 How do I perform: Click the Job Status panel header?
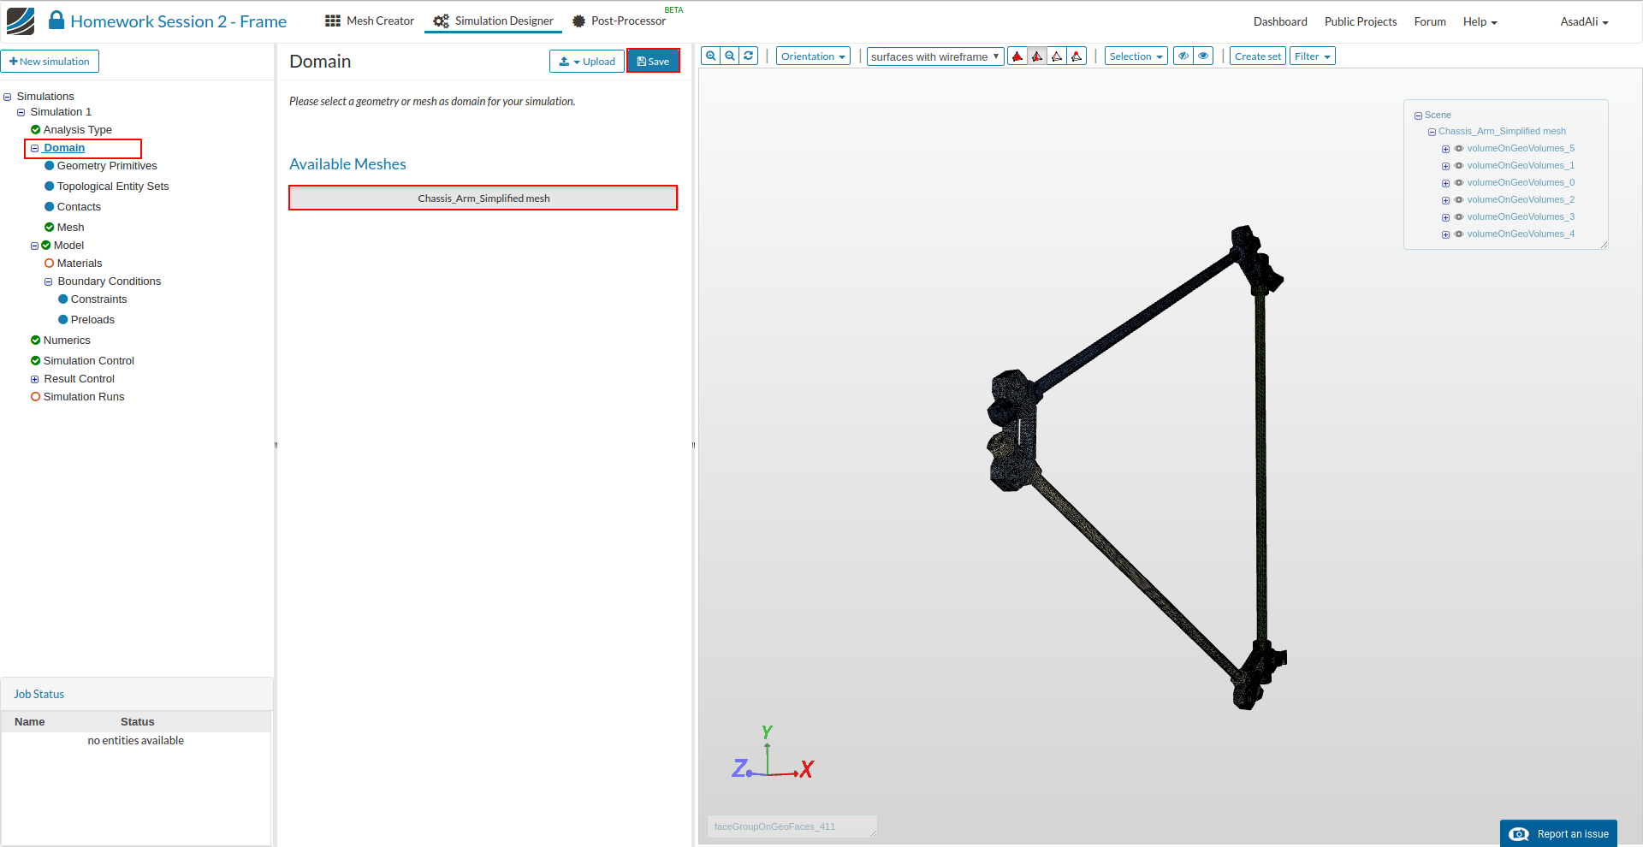[x=137, y=694]
